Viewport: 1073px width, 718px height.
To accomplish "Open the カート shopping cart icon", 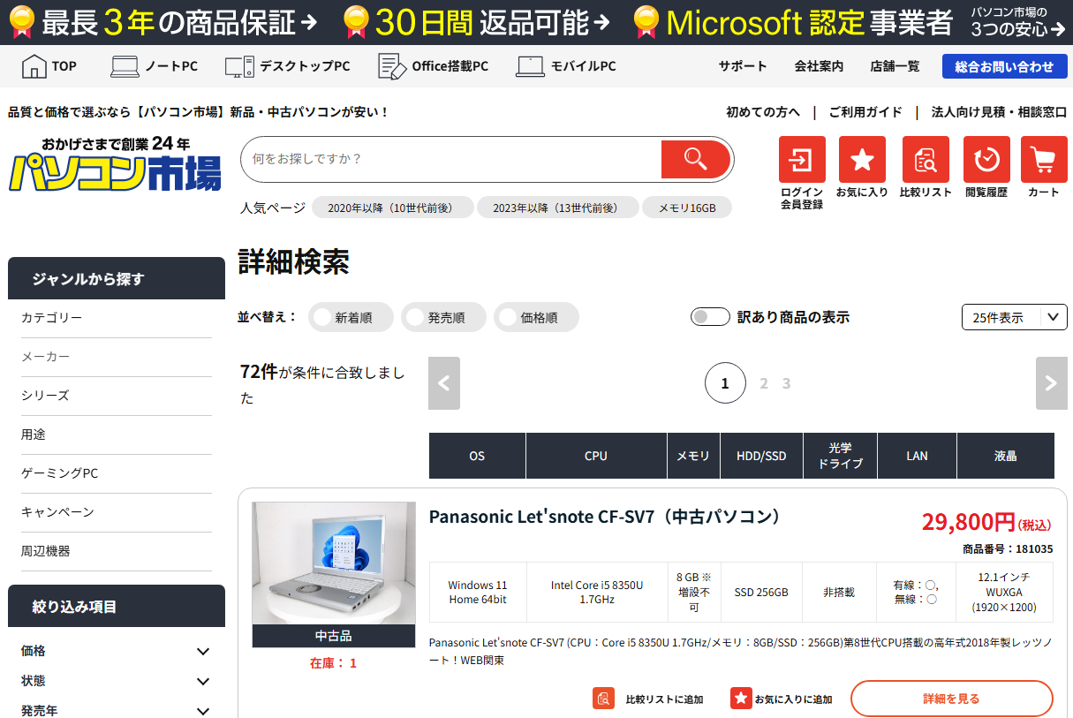I will [x=1044, y=160].
